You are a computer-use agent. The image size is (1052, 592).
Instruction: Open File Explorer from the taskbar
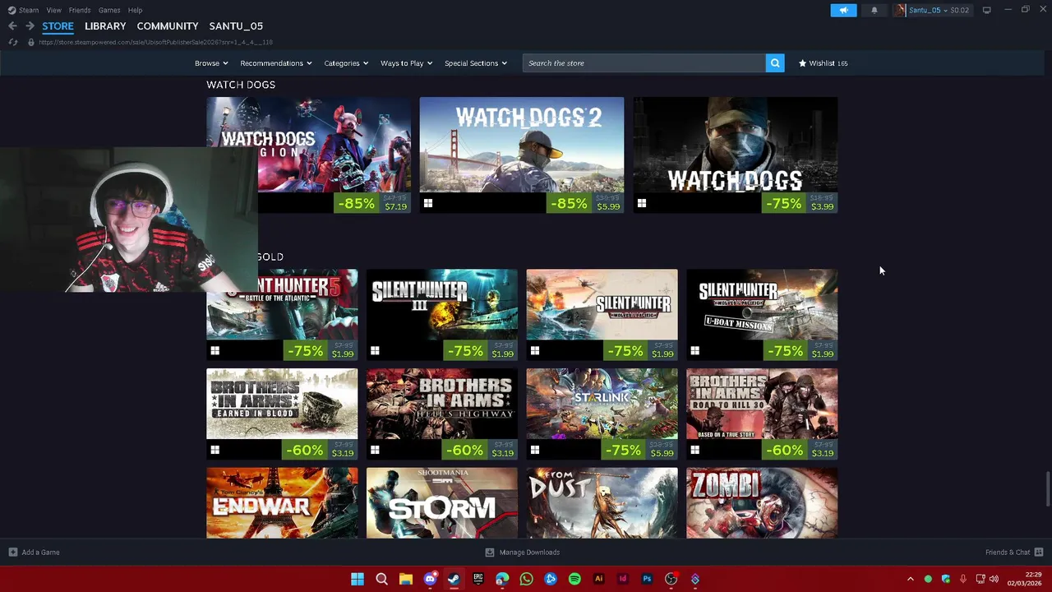(x=405, y=579)
